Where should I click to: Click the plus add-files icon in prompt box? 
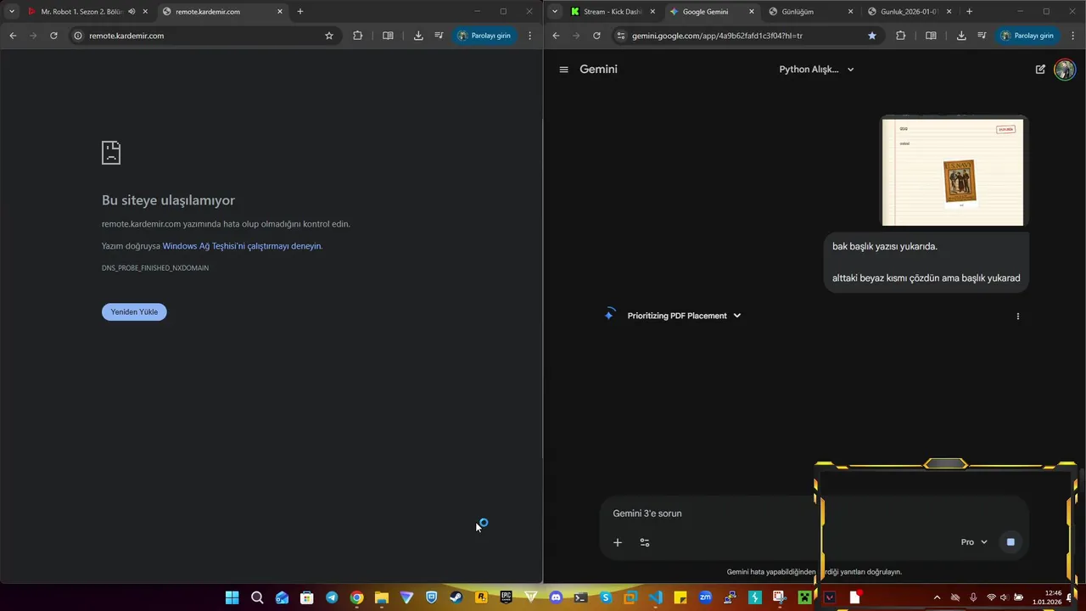(618, 542)
